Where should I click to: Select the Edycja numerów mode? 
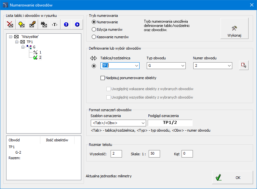(94, 30)
